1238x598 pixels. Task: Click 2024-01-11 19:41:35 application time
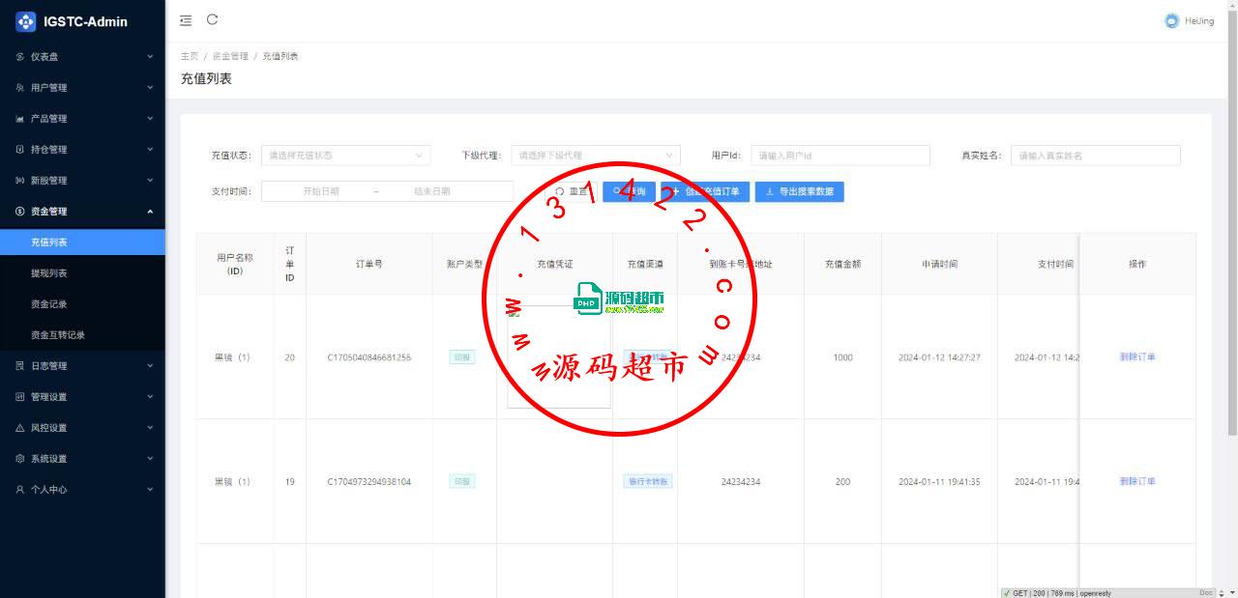tap(939, 481)
